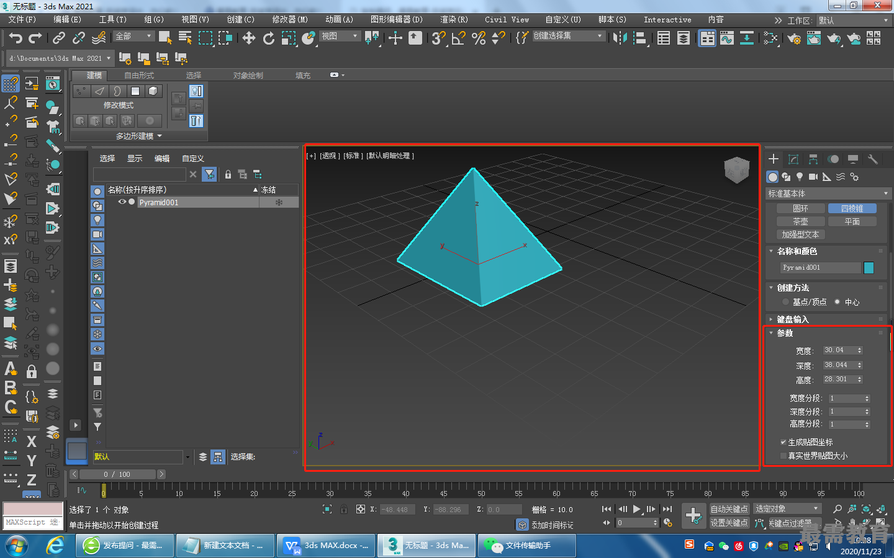This screenshot has height=558, width=894.
Task: Toggle the 3D Snaps button
Action: (438, 38)
